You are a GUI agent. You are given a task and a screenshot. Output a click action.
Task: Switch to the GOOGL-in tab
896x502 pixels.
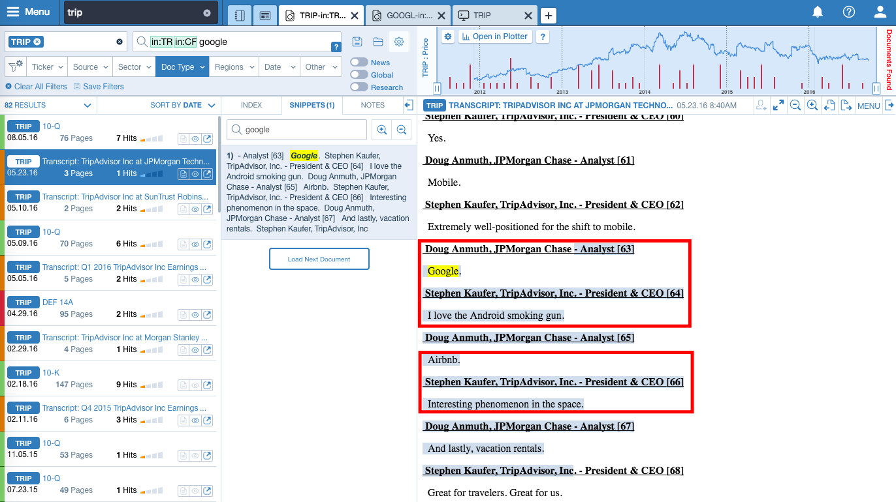tap(408, 15)
